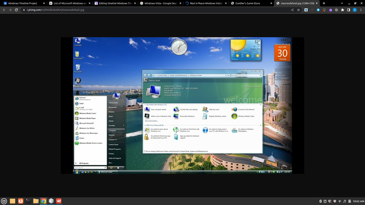Share this page from the address bar
This screenshot has width=365, height=205.
293,10
